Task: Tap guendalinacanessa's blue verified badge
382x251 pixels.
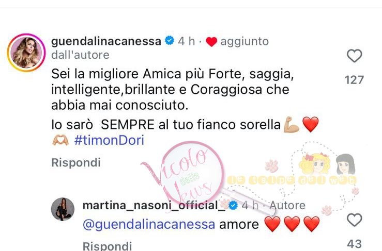Action: [x=170, y=40]
